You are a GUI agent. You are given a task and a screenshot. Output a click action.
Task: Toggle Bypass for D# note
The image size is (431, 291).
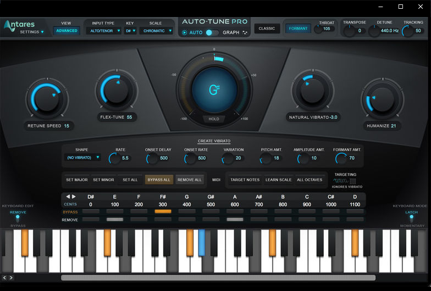(91, 211)
